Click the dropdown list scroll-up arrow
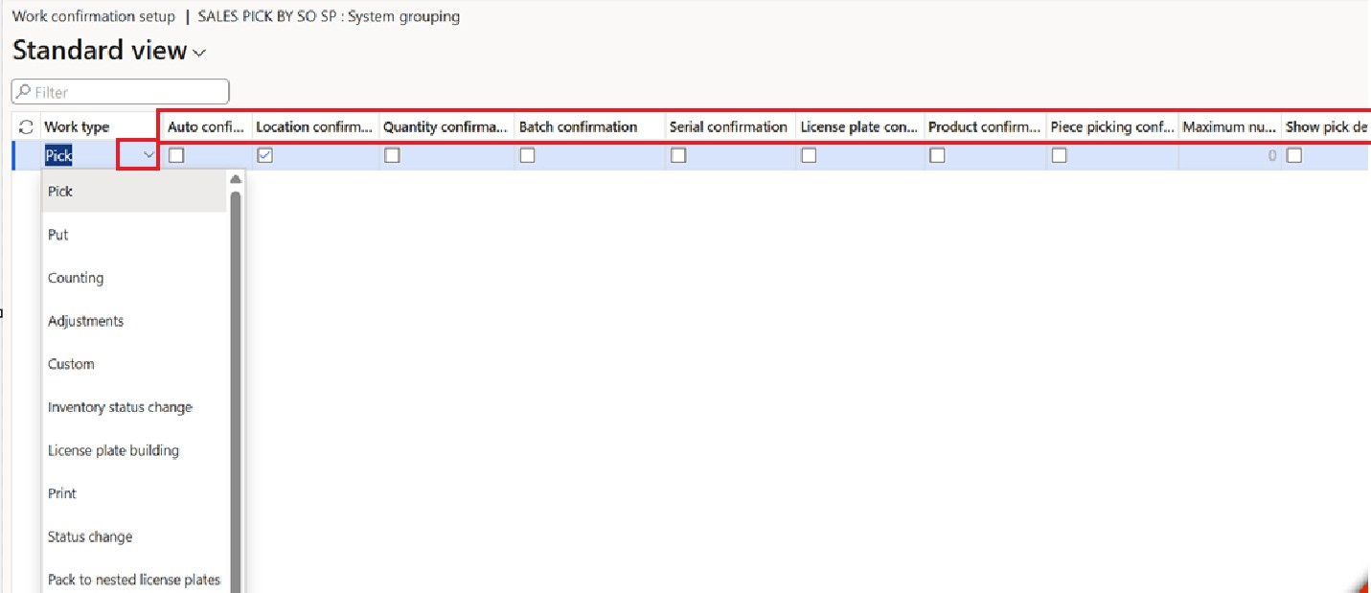 pyautogui.click(x=236, y=179)
